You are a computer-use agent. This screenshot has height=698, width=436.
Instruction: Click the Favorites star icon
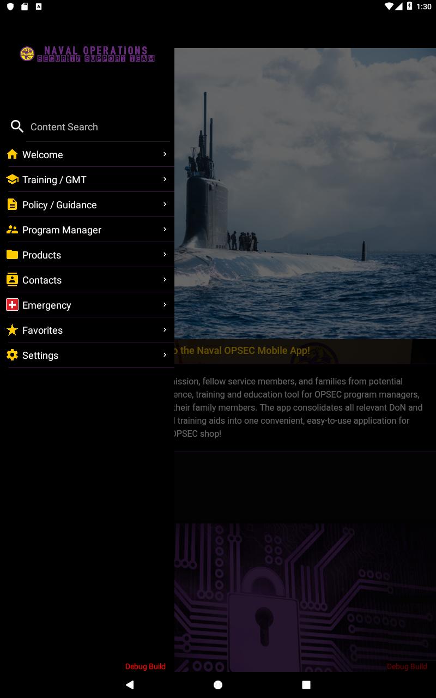click(13, 330)
